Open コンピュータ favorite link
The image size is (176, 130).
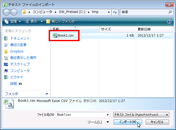[x=20, y=71]
